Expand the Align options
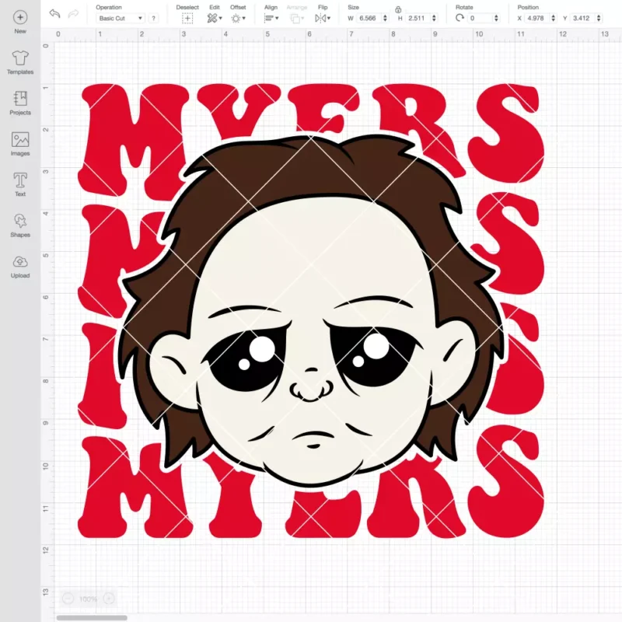 coord(271,18)
